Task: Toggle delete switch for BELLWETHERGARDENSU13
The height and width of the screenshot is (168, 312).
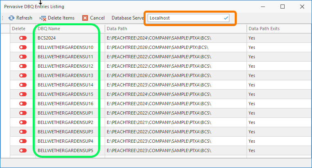Action: 22,75
